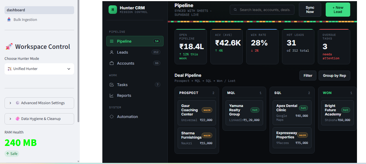
Task: Click the needs attention text
Action: coord(331,56)
